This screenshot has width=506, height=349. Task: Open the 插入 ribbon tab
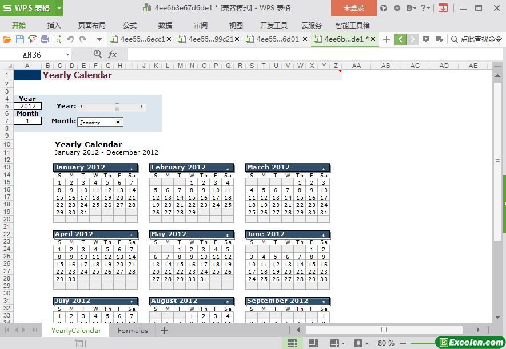(x=54, y=25)
